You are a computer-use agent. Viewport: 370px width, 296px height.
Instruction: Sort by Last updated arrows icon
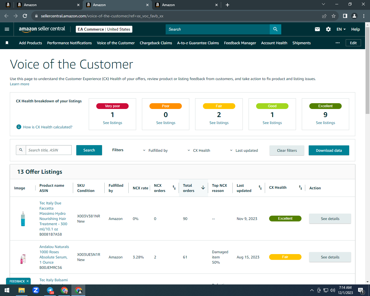[x=260, y=188]
